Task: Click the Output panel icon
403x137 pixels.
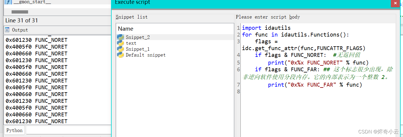Action: click(x=7, y=30)
